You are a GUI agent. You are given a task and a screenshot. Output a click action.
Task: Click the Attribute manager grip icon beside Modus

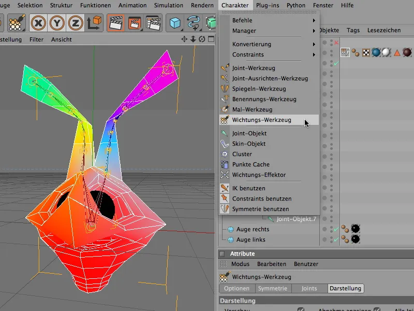[x=224, y=264]
